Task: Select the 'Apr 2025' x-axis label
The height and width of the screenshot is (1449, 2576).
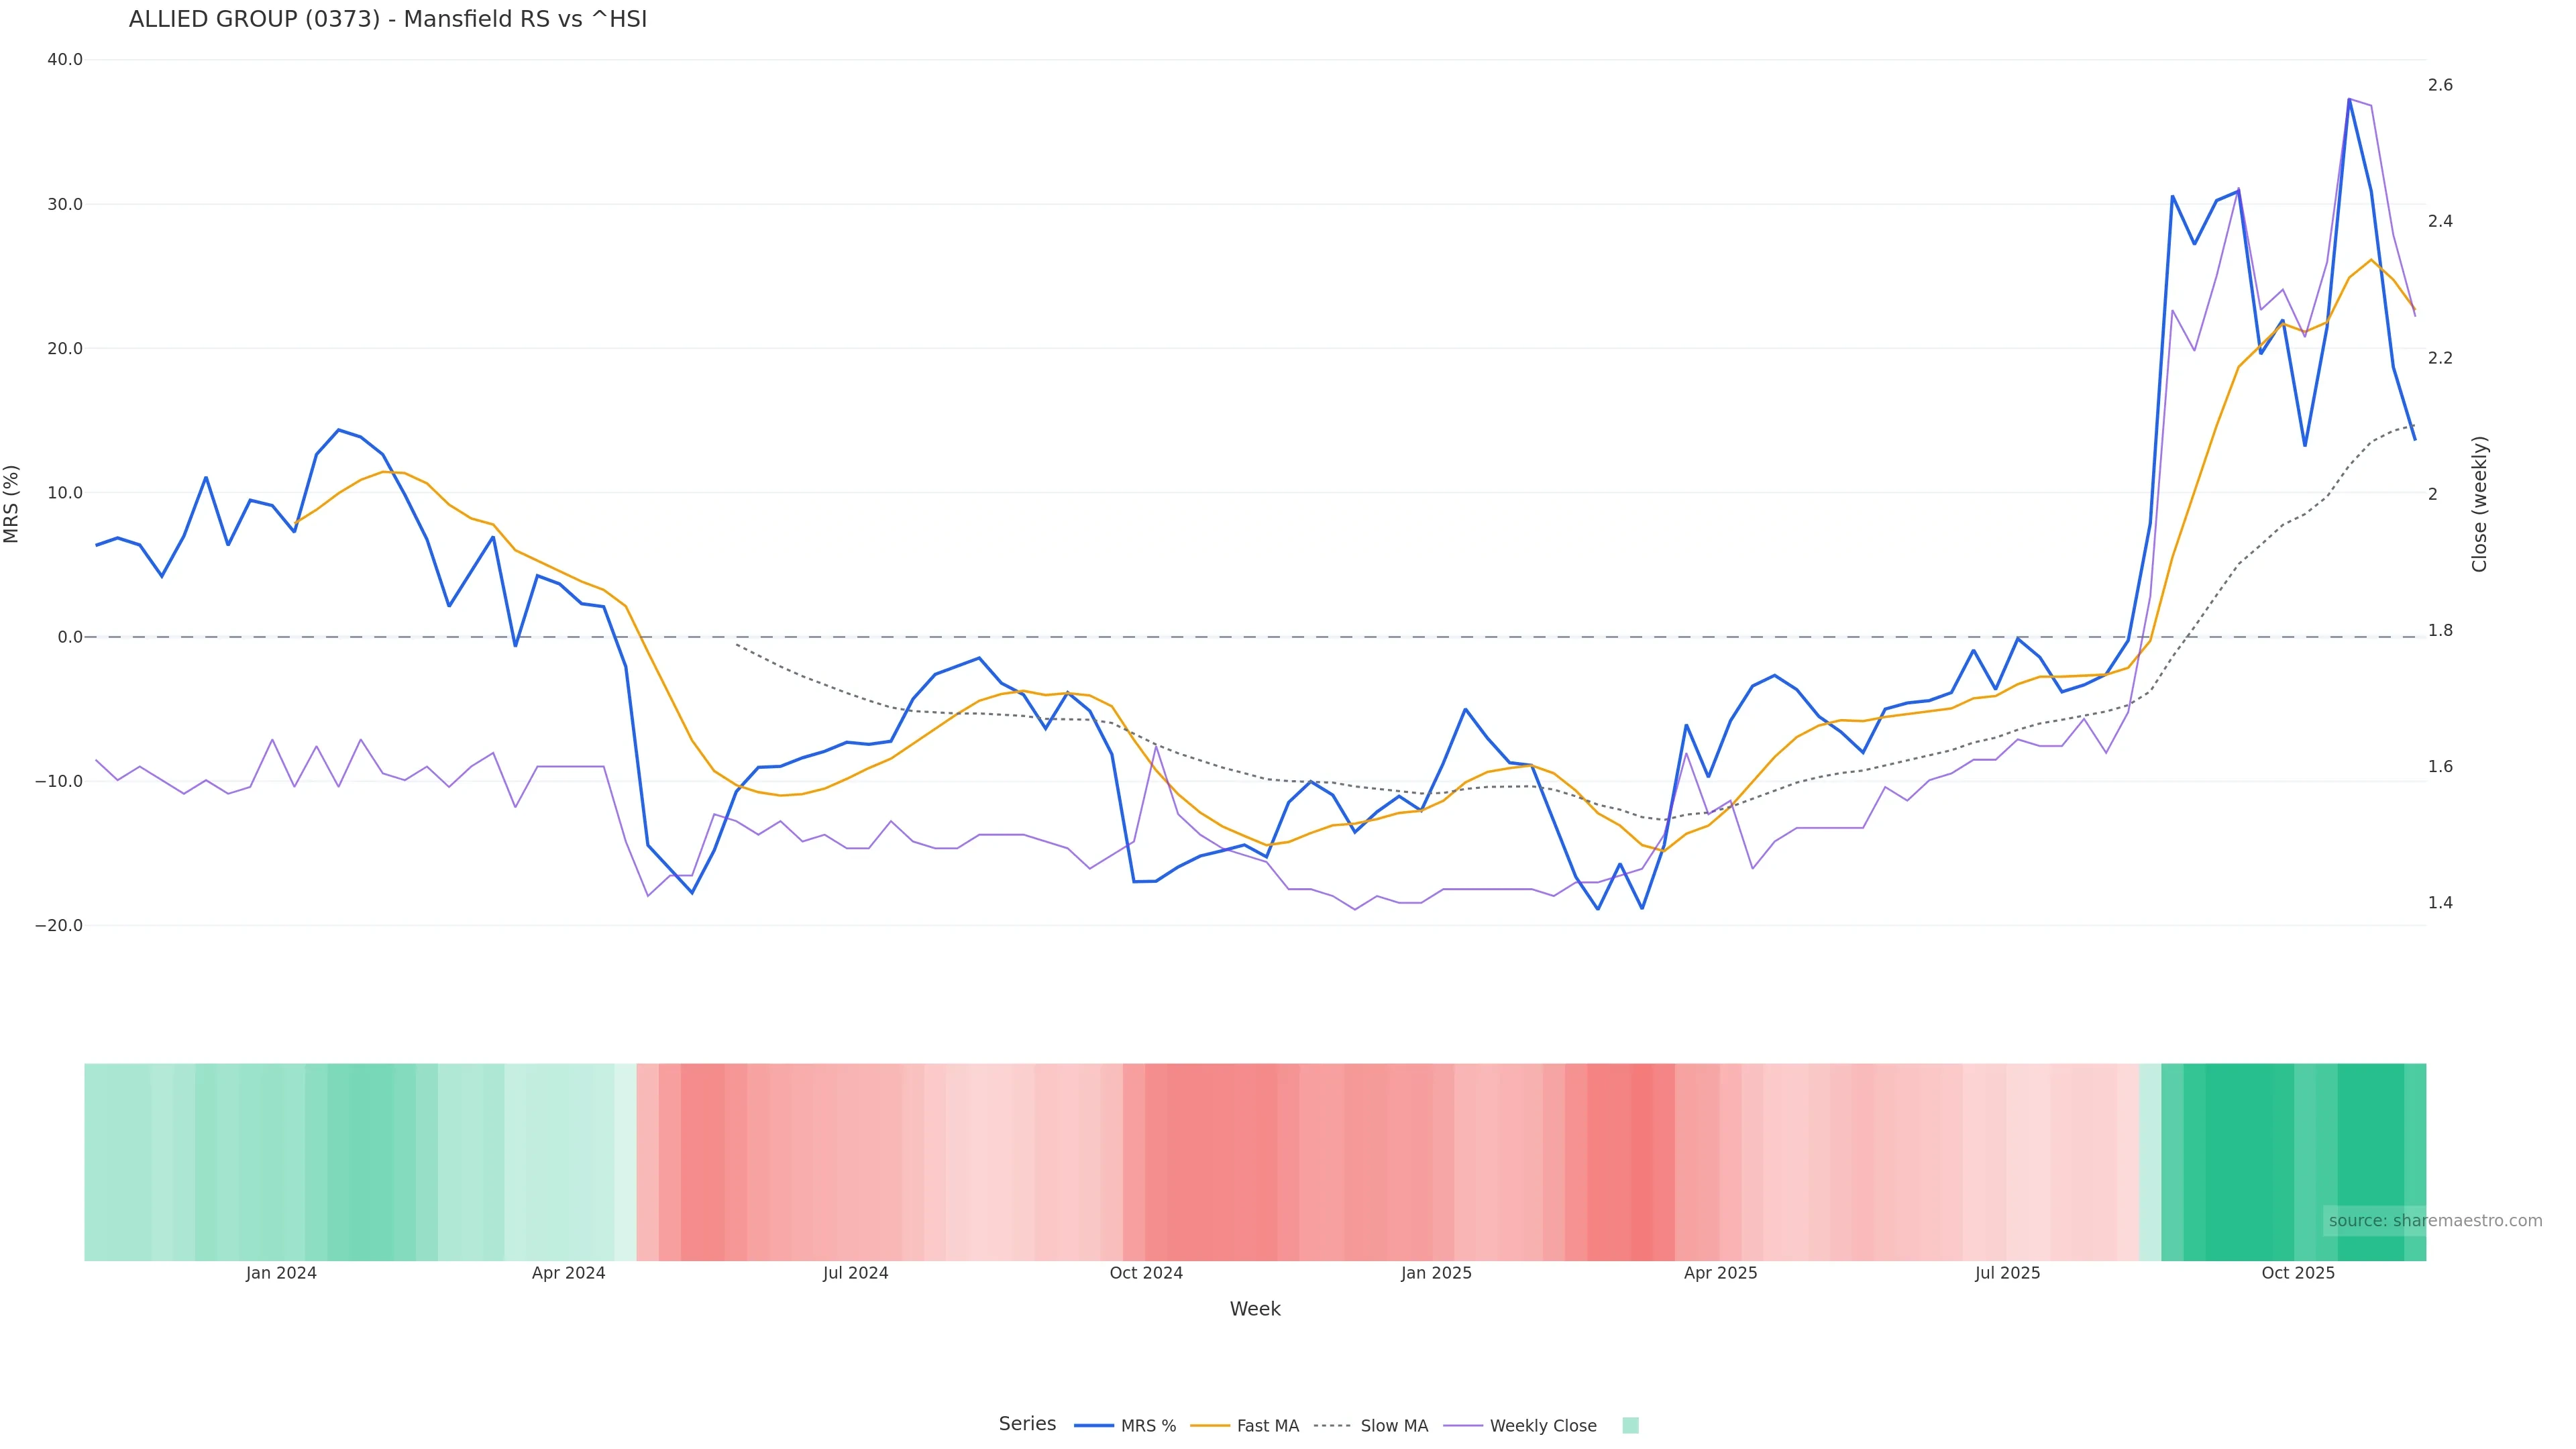Action: click(x=1720, y=1273)
